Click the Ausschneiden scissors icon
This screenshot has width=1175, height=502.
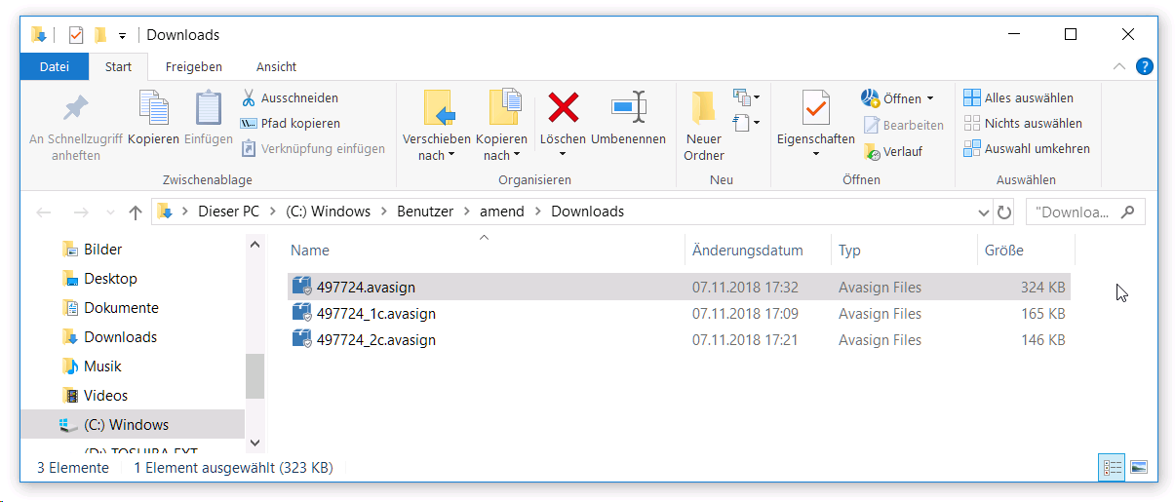tap(249, 98)
